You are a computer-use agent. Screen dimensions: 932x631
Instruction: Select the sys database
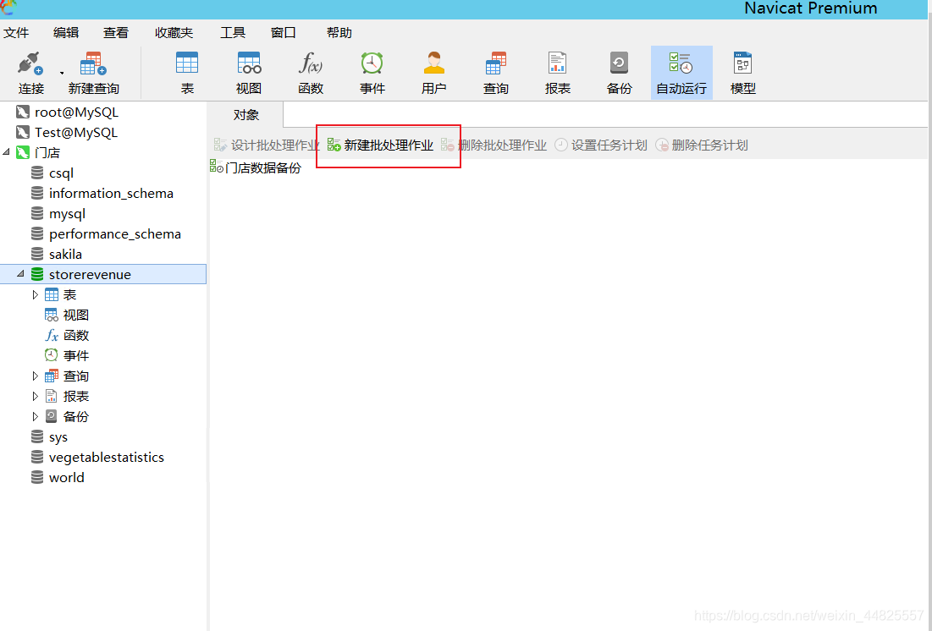(58, 436)
